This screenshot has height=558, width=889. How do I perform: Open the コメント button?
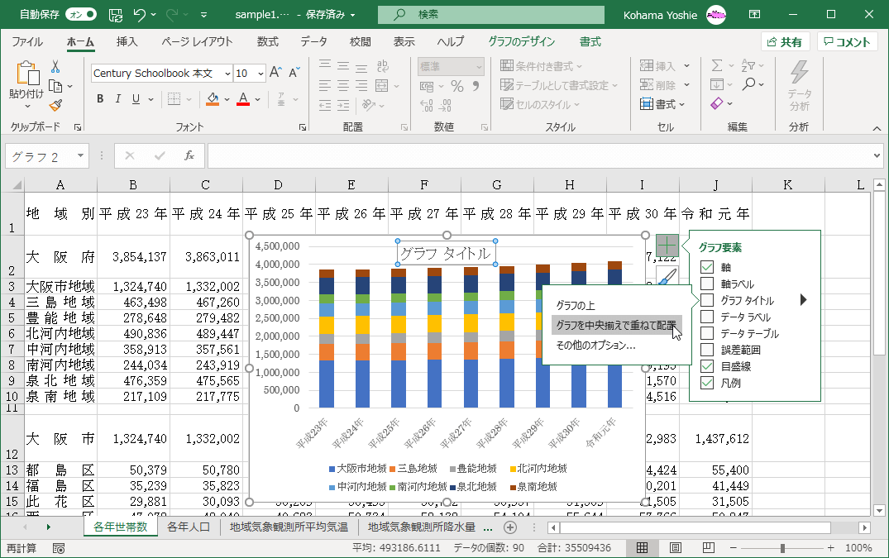click(x=847, y=42)
